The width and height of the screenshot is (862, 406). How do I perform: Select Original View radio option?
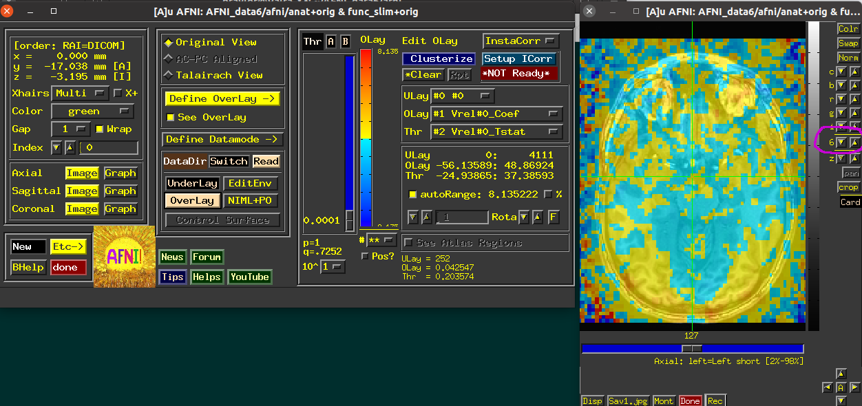click(210, 42)
